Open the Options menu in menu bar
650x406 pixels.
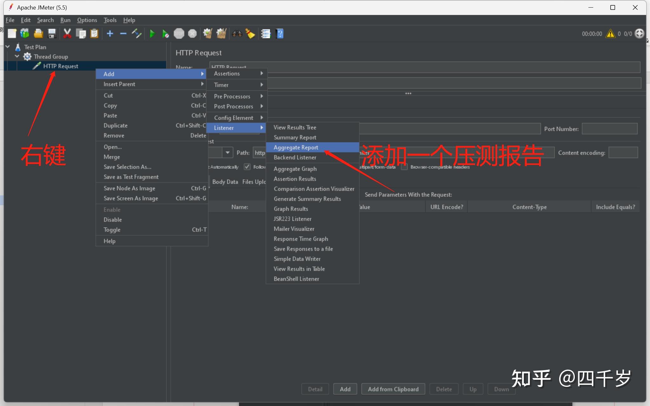(87, 20)
